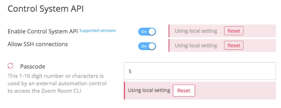Disable the Allow SSH connections toggle

[147, 46]
